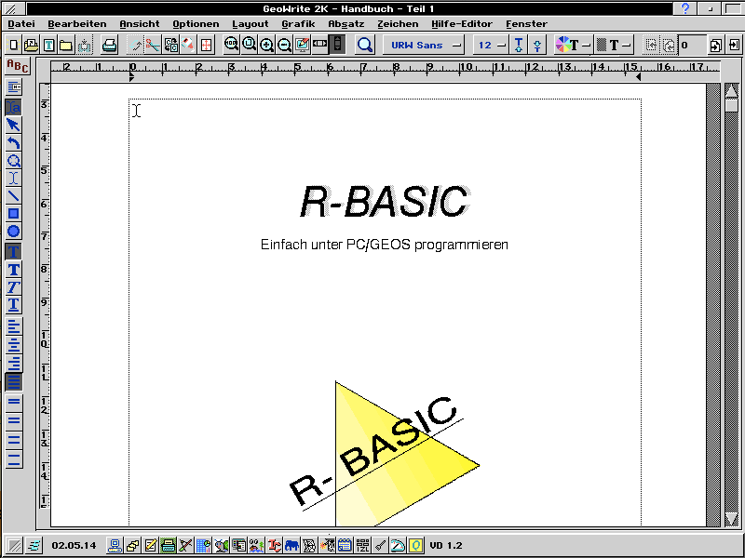Click the print icon in the top toolbar
The width and height of the screenshot is (745, 558).
[109, 44]
